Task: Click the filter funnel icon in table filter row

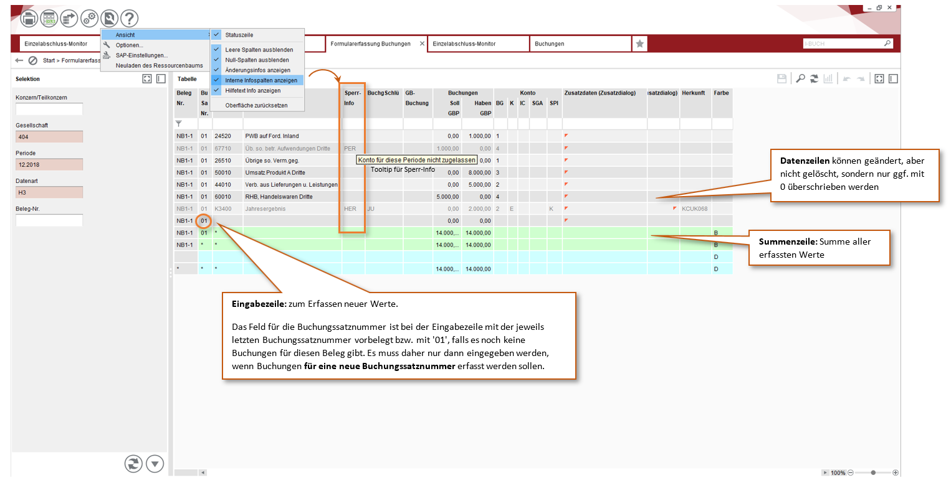Action: pos(179,124)
